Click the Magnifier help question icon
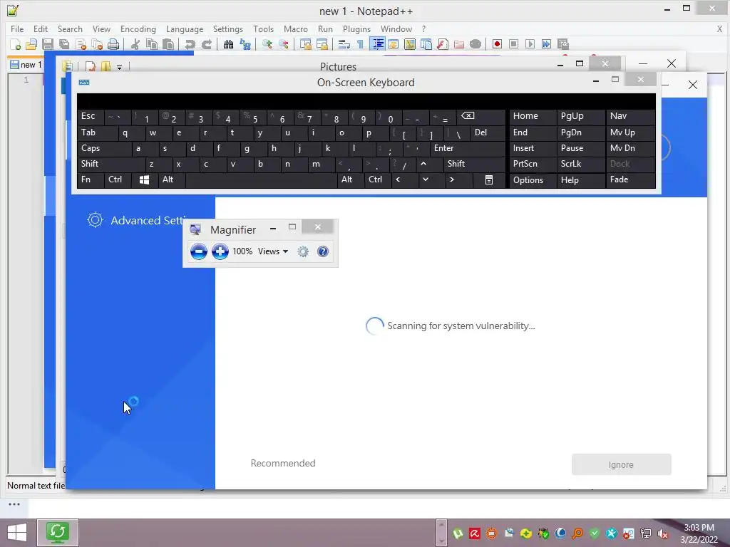 (323, 251)
